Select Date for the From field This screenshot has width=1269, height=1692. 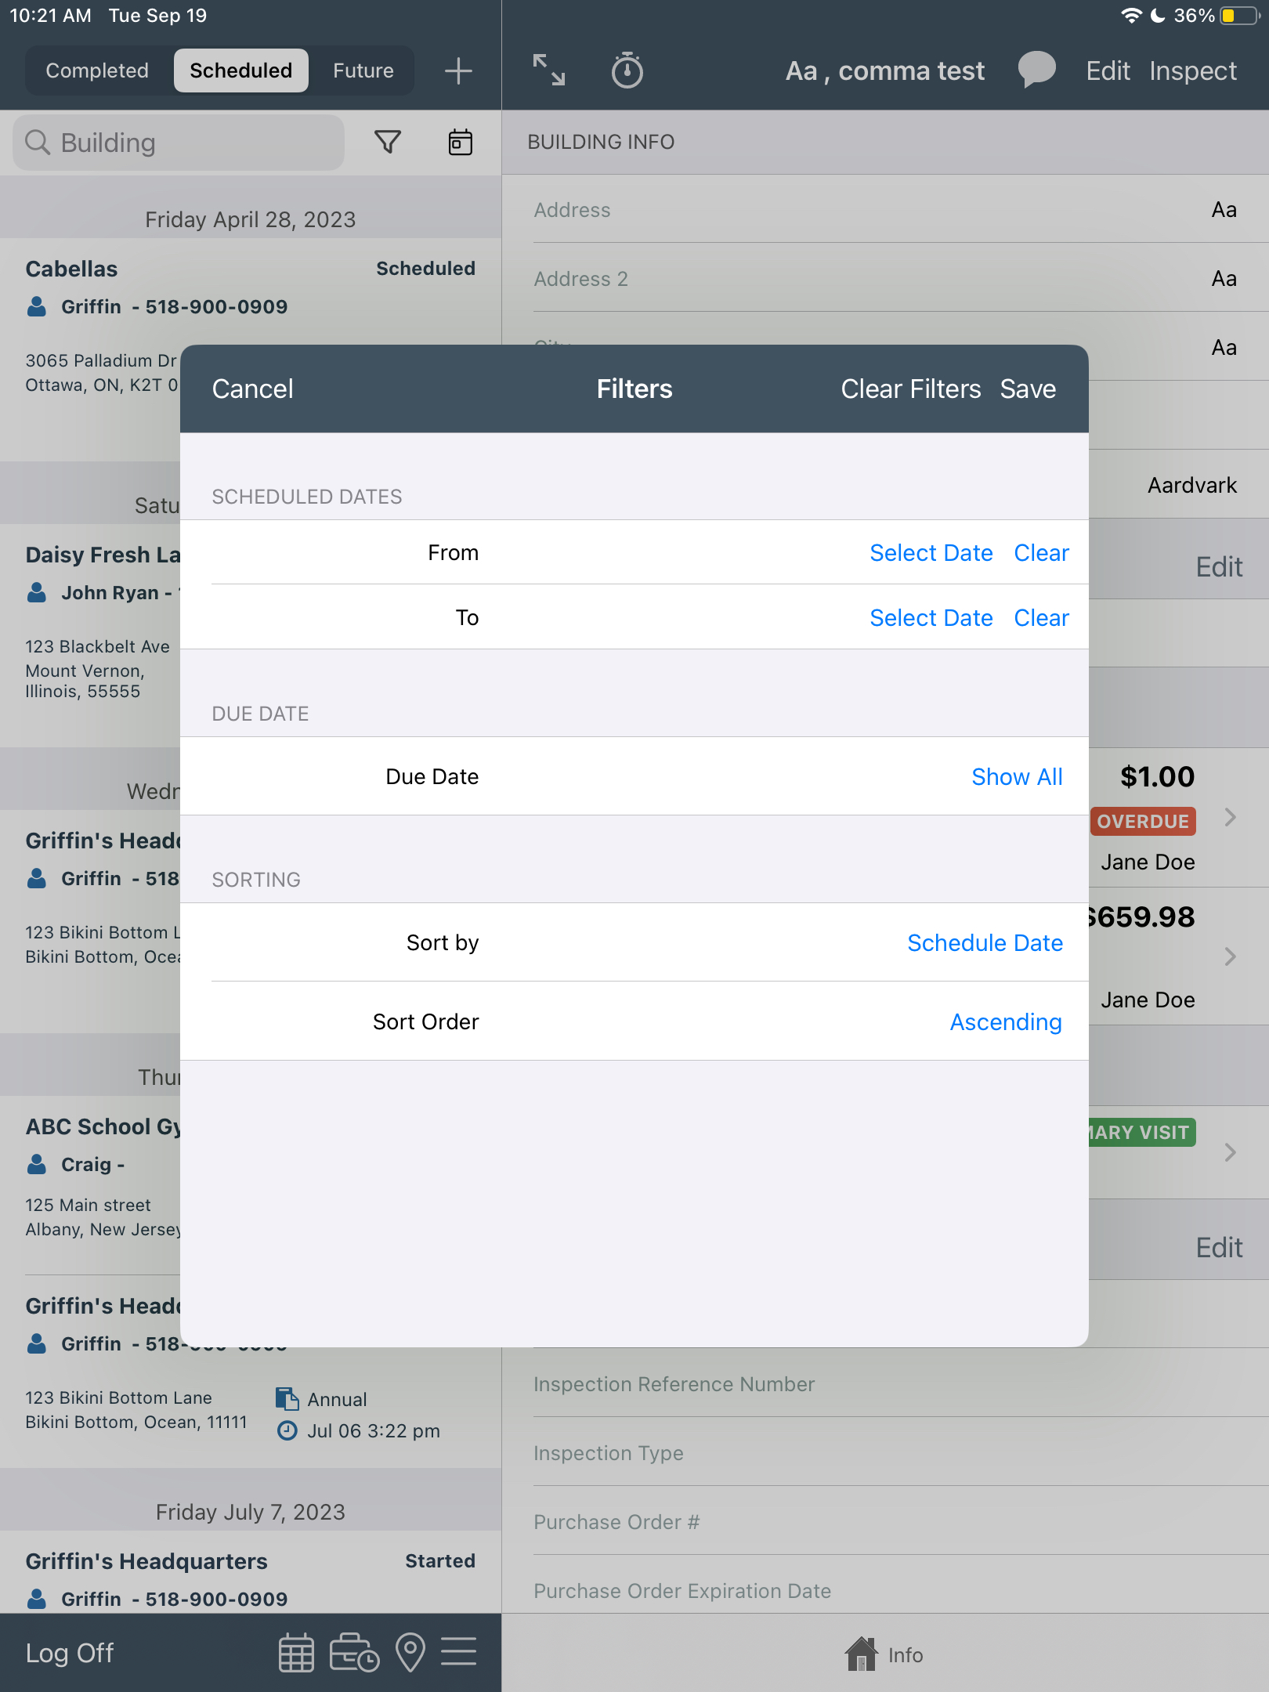(931, 552)
